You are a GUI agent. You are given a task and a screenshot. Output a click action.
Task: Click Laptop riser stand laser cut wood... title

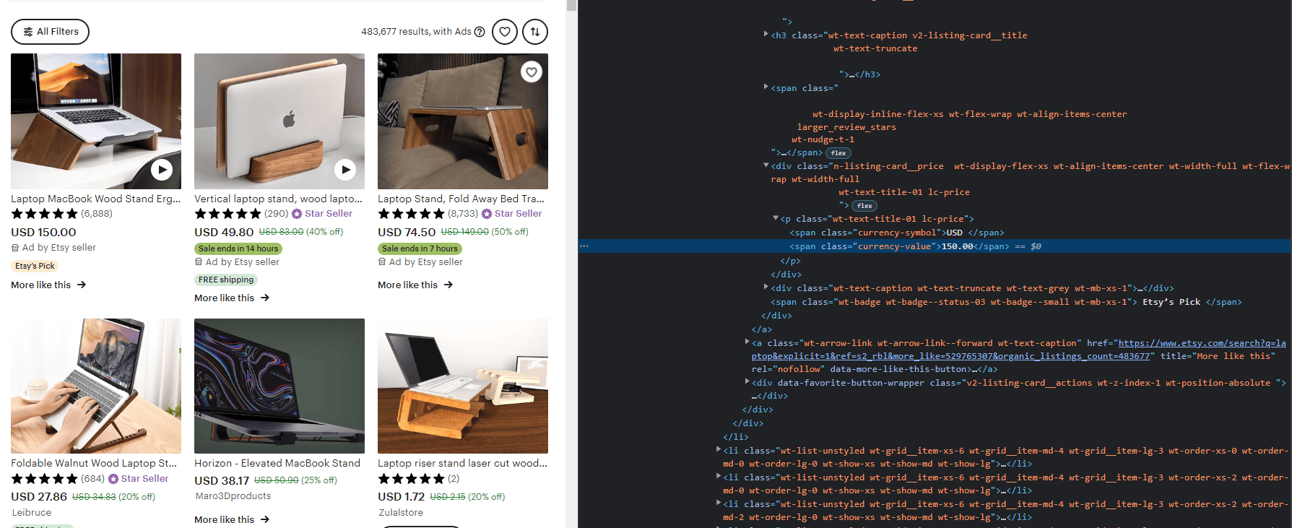point(462,463)
